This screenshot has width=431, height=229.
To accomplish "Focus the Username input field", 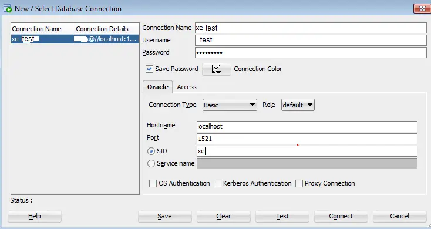I will point(311,40).
